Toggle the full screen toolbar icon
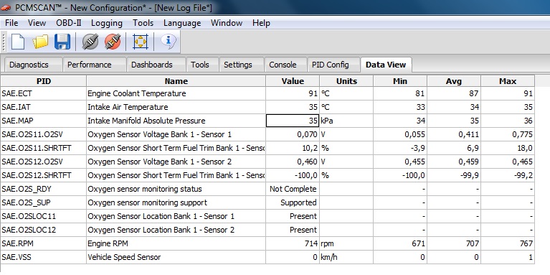This screenshot has width=550, height=275. (x=141, y=42)
